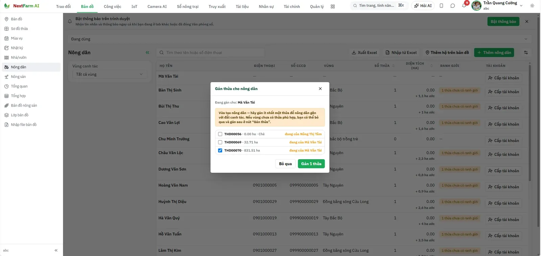
Task: Open Nhà/vườn in the sidebar
Action: 31,58
